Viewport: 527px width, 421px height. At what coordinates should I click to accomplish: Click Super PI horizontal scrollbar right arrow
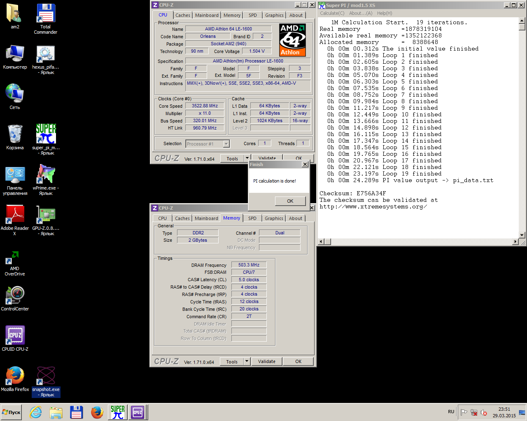click(x=515, y=242)
